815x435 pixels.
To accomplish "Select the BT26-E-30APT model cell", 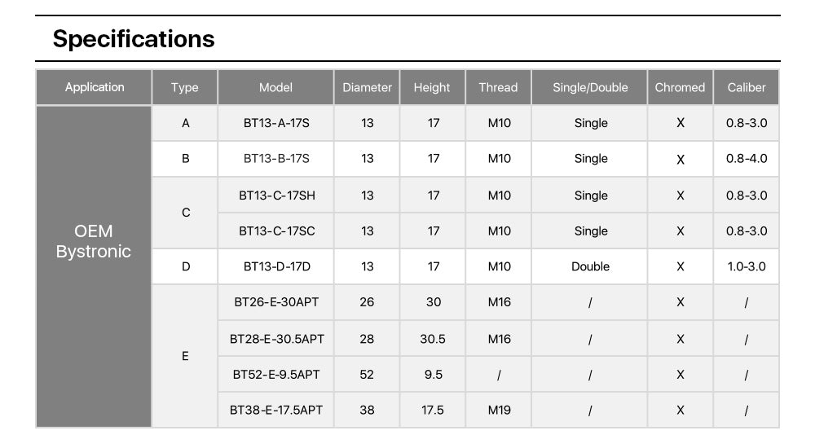I will (x=276, y=302).
